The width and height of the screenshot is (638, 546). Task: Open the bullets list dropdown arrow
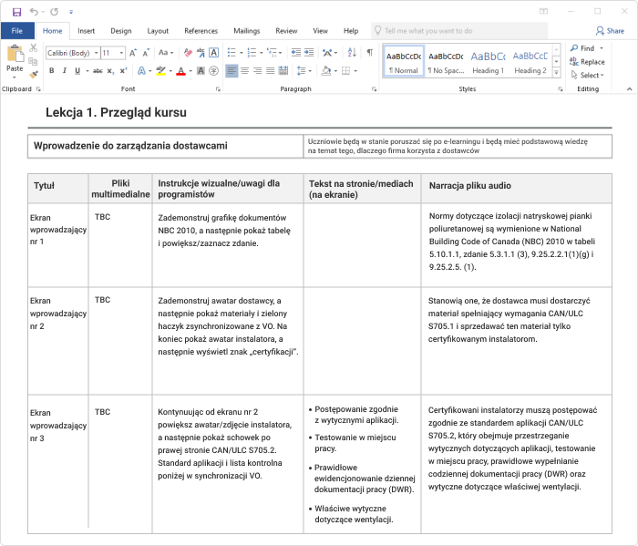[x=242, y=53]
